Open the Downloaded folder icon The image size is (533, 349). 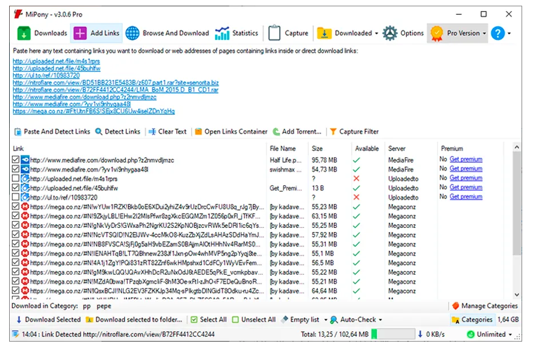324,33
